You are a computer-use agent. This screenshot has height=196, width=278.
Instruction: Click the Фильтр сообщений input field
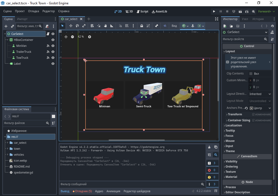130,184
